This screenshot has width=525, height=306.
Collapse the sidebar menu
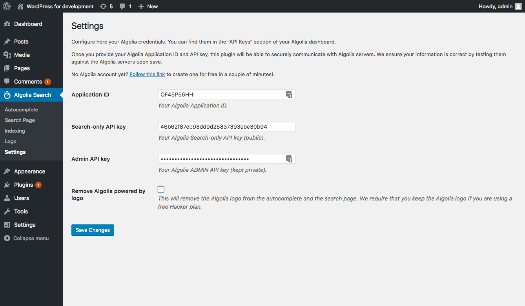click(27, 238)
